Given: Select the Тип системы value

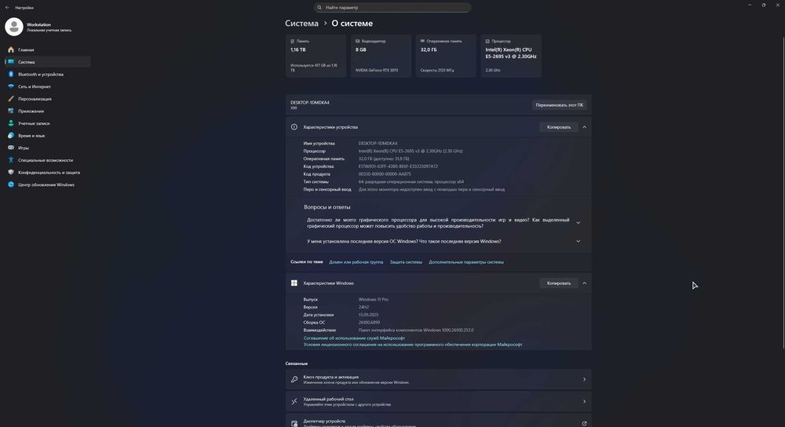Looking at the screenshot, I should point(411,182).
